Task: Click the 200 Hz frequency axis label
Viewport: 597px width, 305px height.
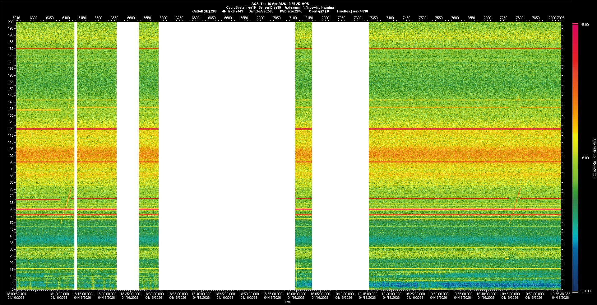Action: [11, 22]
